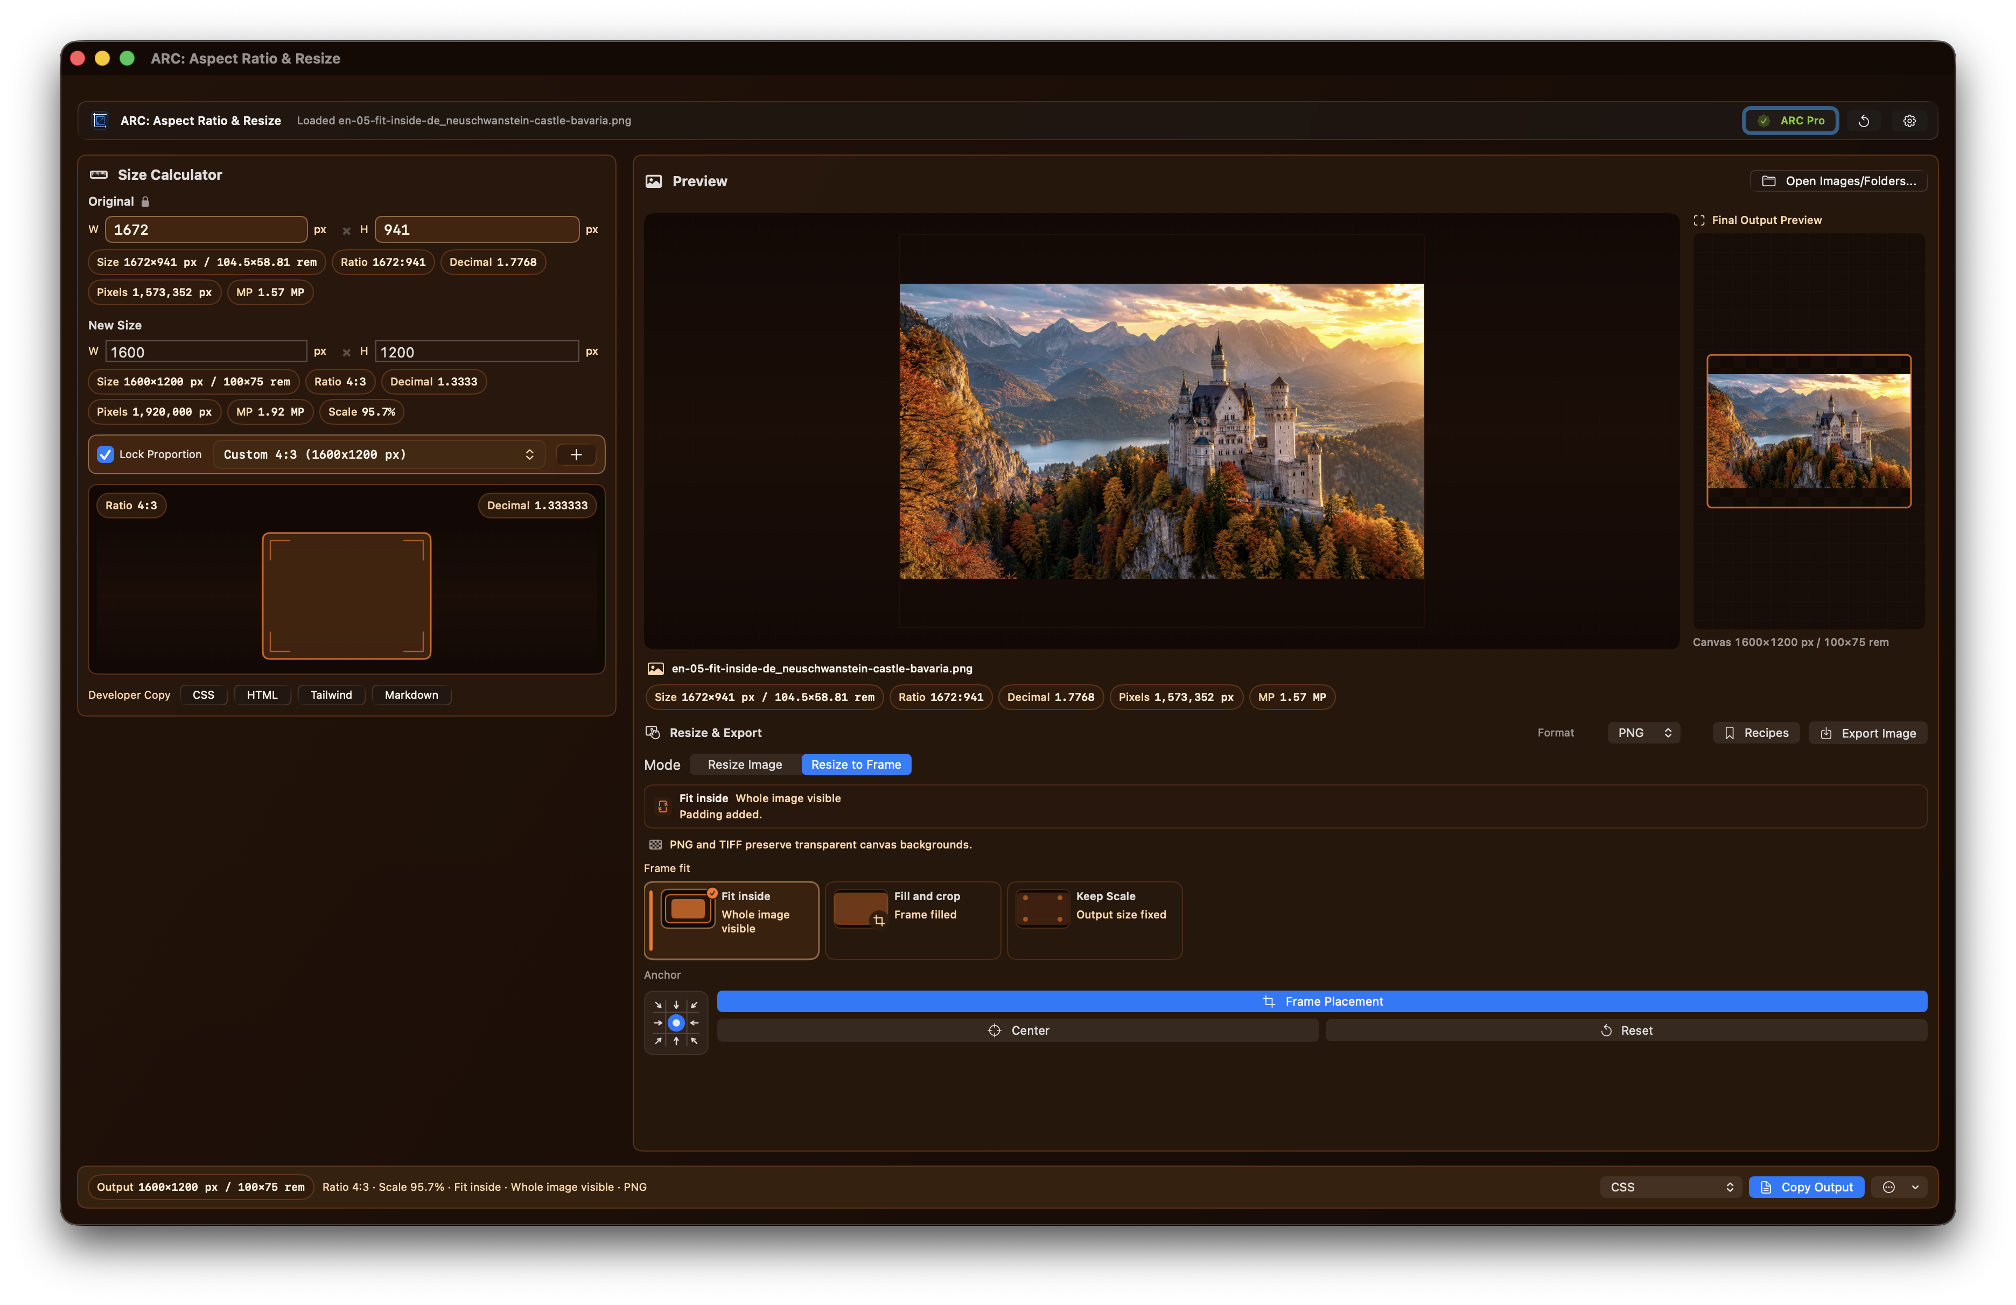Open the more options ellipsis icon
This screenshot has height=1305, width=2016.
1889,1187
